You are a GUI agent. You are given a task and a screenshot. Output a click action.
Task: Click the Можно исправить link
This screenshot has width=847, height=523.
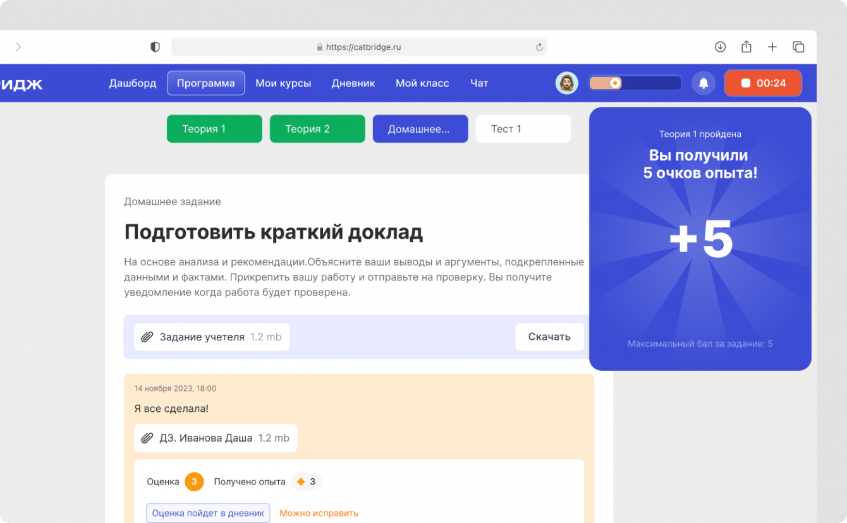[x=319, y=513]
